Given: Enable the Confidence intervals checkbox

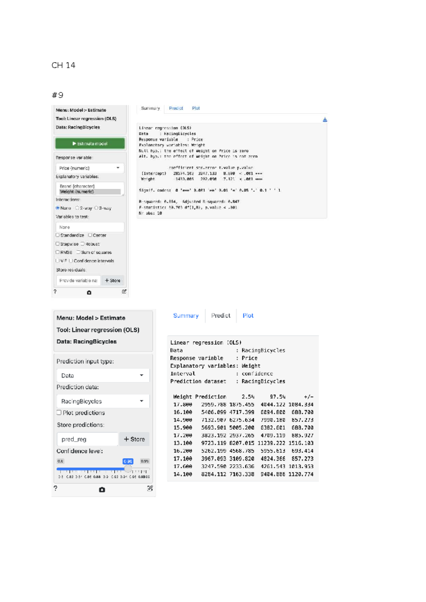Looking at the screenshot, I should click(x=71, y=261).
